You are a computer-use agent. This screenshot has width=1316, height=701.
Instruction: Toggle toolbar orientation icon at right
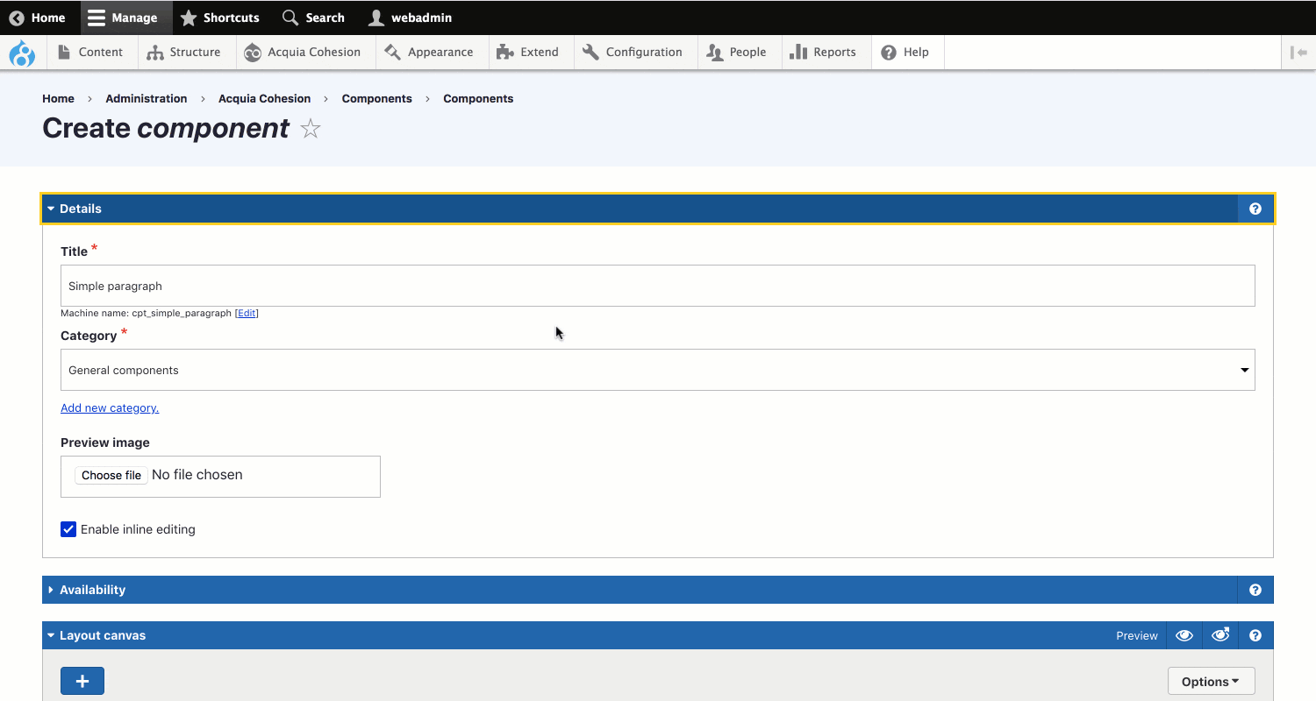point(1298,53)
